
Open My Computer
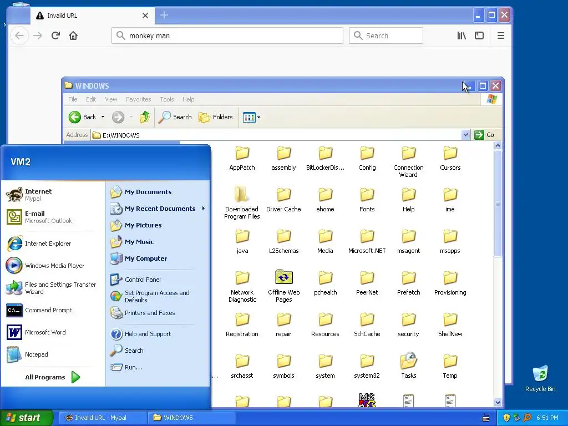coord(158,258)
